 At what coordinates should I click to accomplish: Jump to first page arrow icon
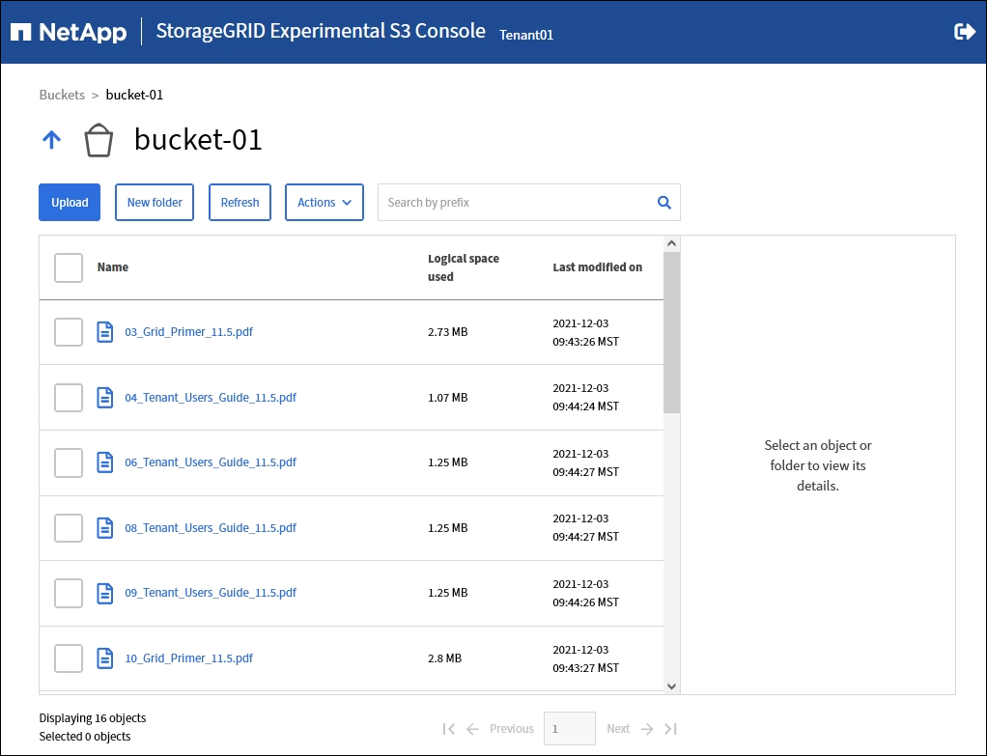[448, 729]
